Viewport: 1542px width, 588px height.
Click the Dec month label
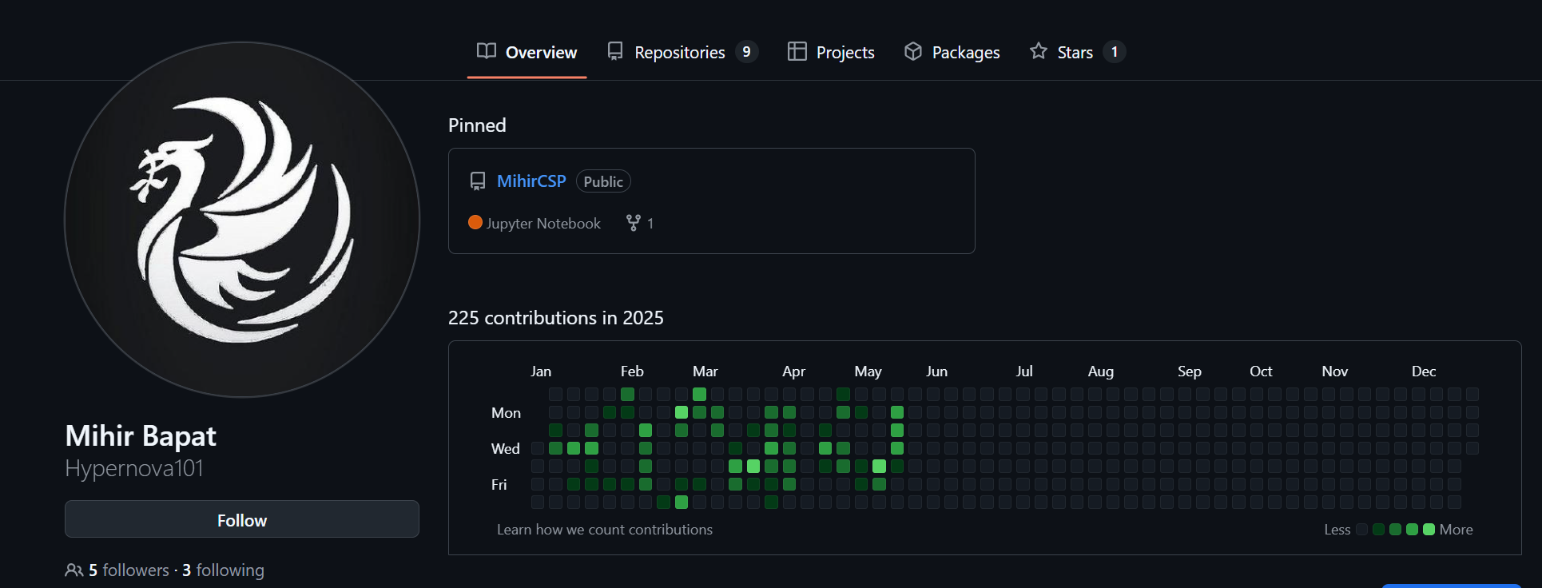[1424, 371]
